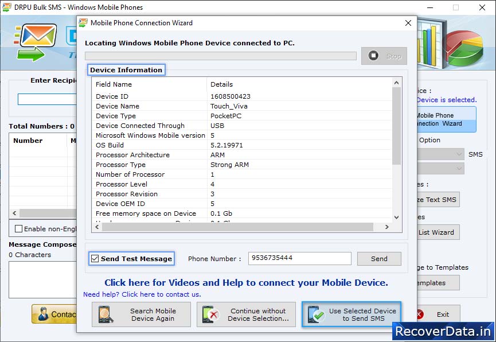Click Exit button in main window
The height and width of the screenshot is (342, 496).
(x=439, y=314)
